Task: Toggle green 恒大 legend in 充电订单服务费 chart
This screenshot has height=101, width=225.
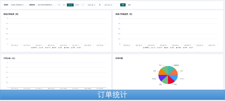Action: [172, 48]
